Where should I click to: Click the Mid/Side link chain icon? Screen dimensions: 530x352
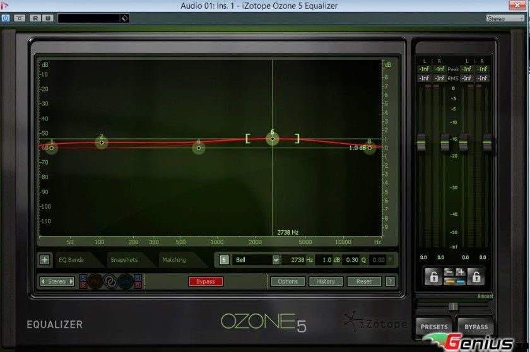point(110,281)
